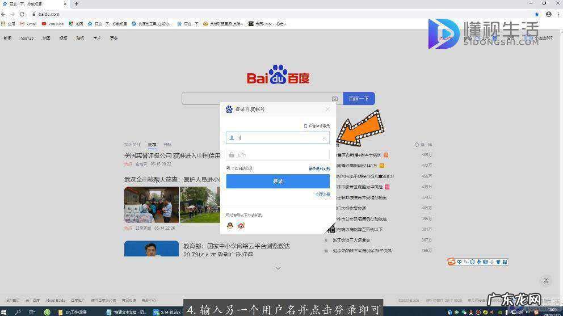Screen dimensions: 563x316
Task: Toggle the auto-login checkbox
Action: 228,168
